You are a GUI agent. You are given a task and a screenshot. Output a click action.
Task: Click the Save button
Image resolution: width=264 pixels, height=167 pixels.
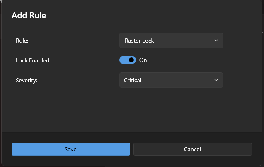[x=70, y=149]
